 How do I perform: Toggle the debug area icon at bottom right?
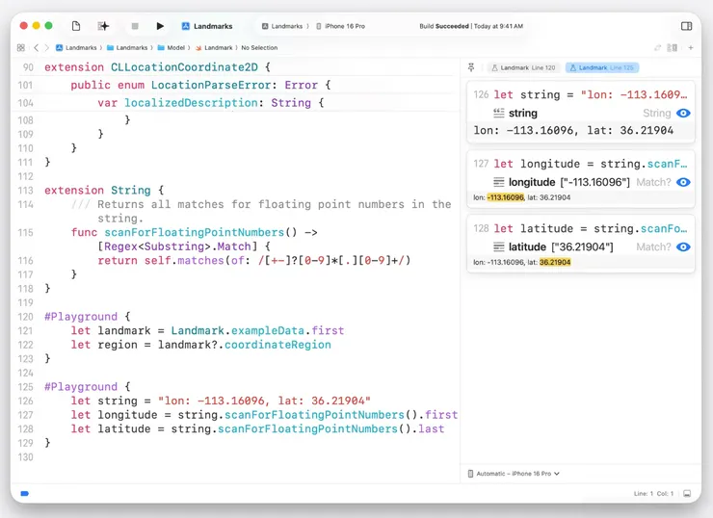[686, 493]
